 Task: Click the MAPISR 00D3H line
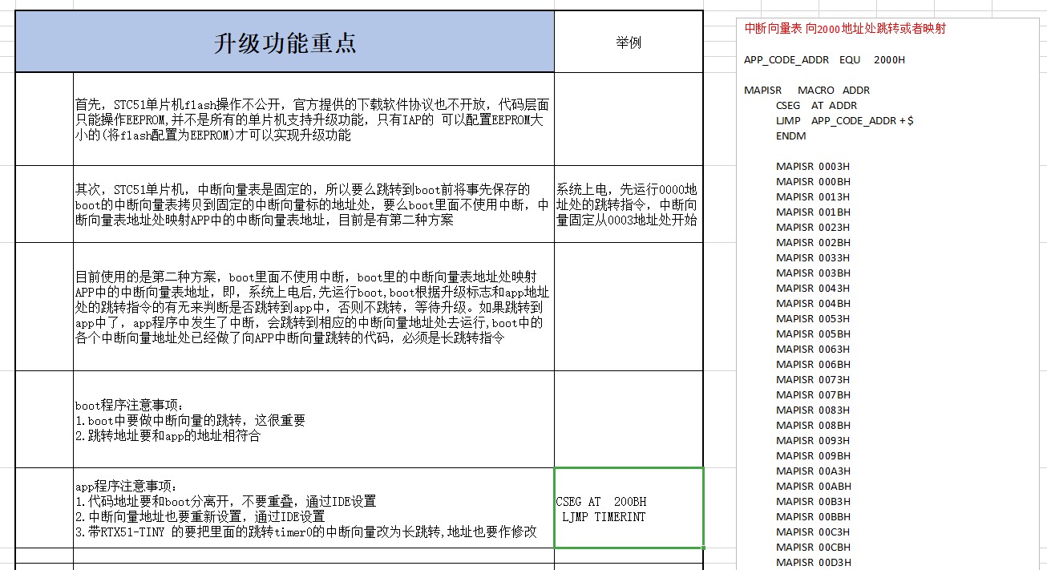[813, 562]
